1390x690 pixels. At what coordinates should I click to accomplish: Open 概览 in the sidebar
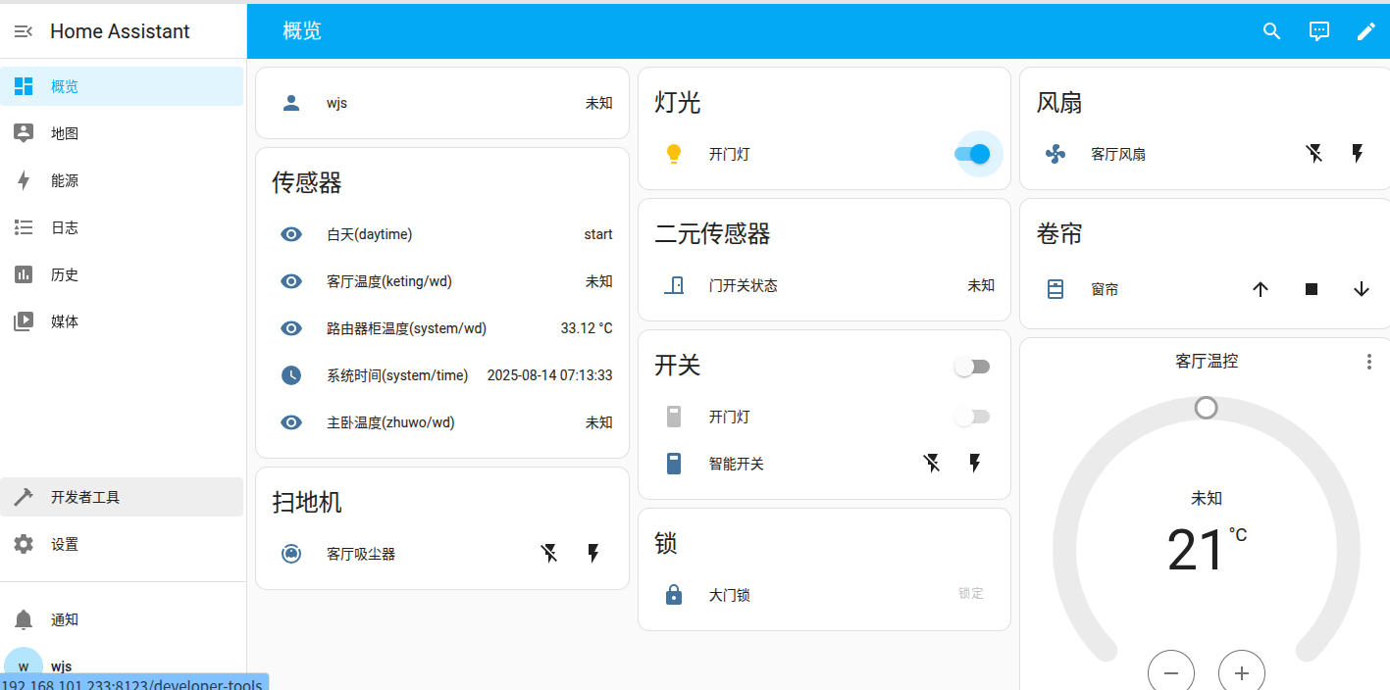pyautogui.click(x=122, y=86)
